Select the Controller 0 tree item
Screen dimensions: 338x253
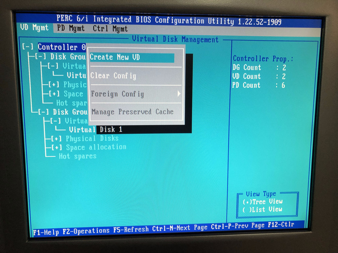click(x=62, y=47)
